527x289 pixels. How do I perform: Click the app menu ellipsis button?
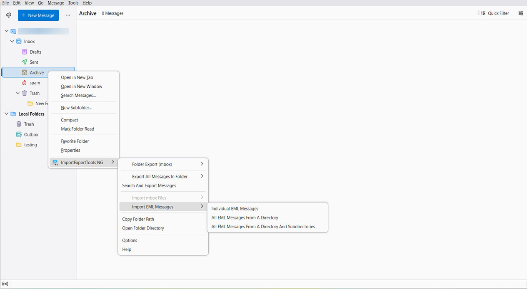coord(68,15)
